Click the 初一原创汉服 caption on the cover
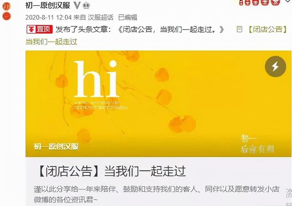 pyautogui.click(x=56, y=147)
